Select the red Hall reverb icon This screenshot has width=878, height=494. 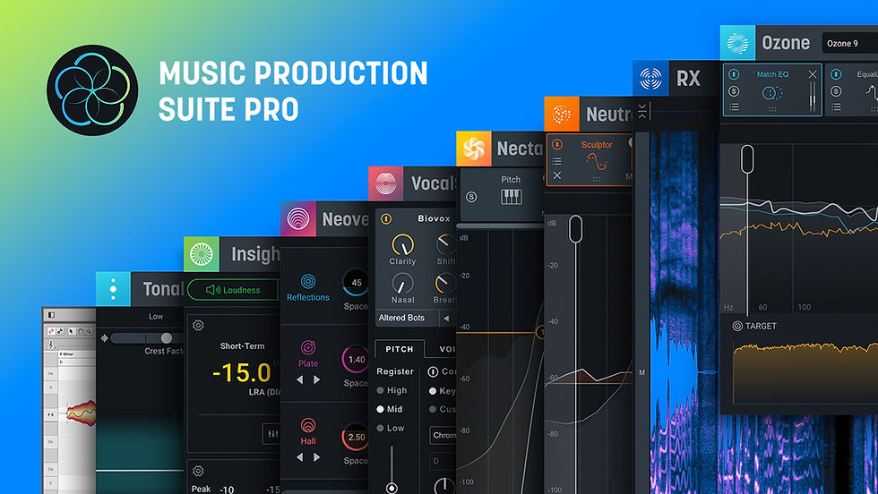(308, 425)
